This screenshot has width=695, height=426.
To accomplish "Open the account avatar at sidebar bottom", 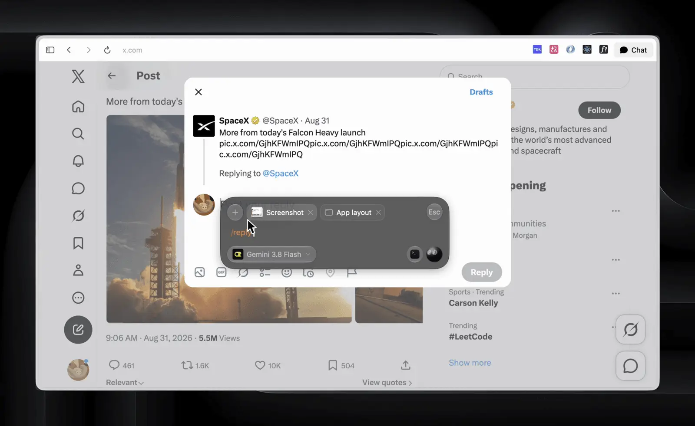I will click(x=78, y=370).
